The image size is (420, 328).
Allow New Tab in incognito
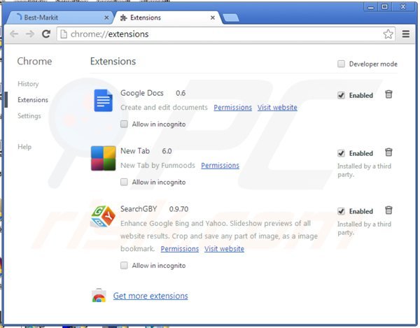[124, 182]
